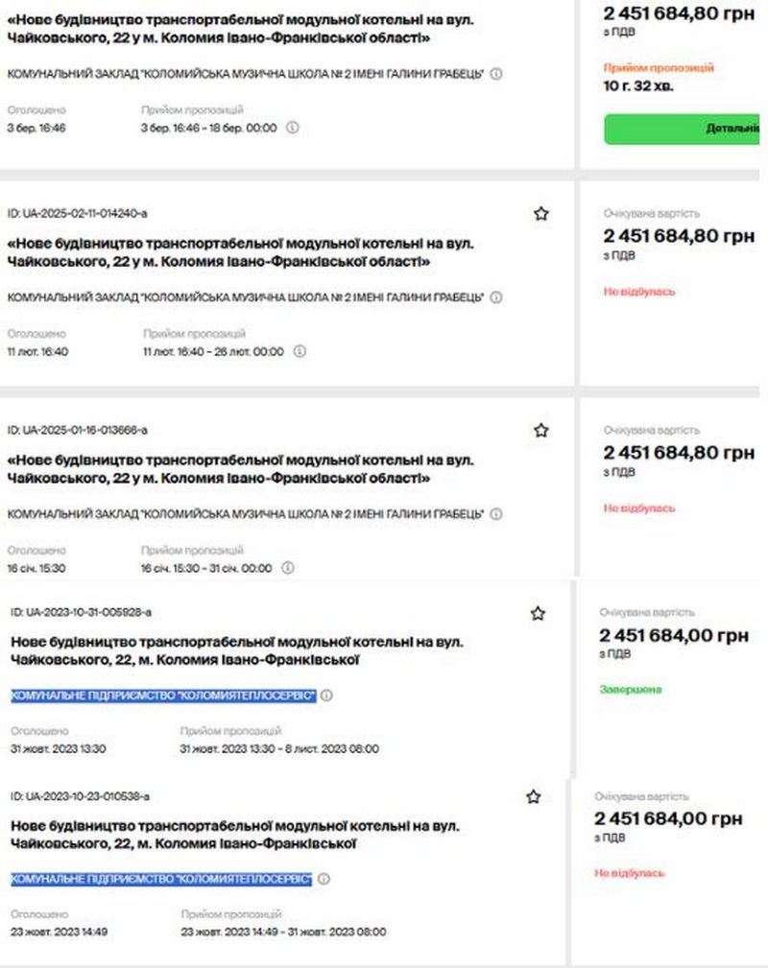768x968 pixels.
Task: Open buyer info icon in tender UA-2025-02-11-014240-a
Action: click(x=496, y=297)
